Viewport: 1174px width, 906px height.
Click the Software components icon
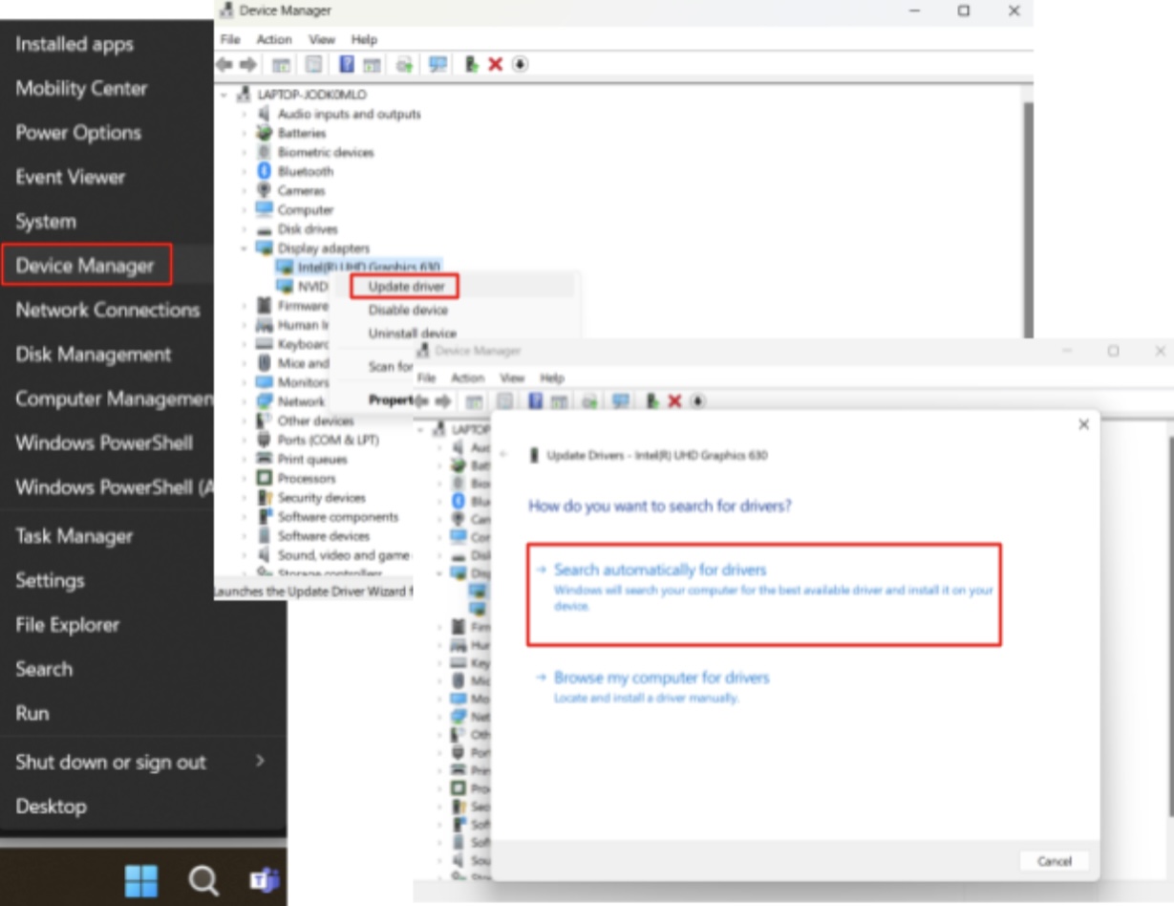pos(265,516)
